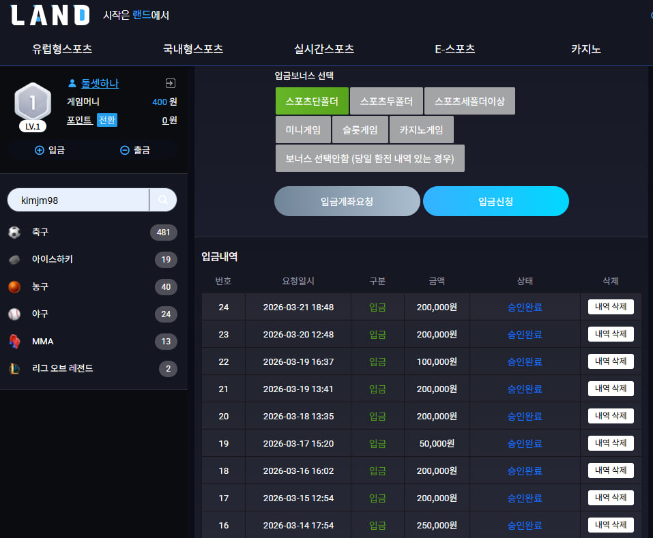This screenshot has width=653, height=538.
Task: Focus the kimjm98 search field
Action: pyautogui.click(x=78, y=200)
